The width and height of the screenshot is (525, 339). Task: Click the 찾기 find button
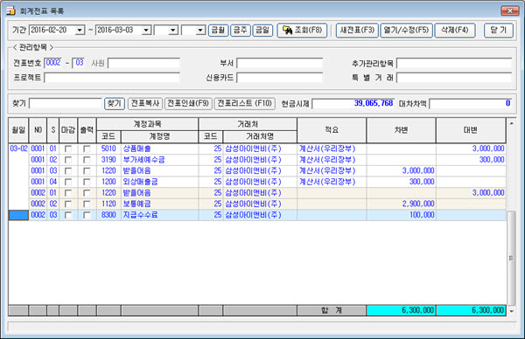click(x=115, y=104)
